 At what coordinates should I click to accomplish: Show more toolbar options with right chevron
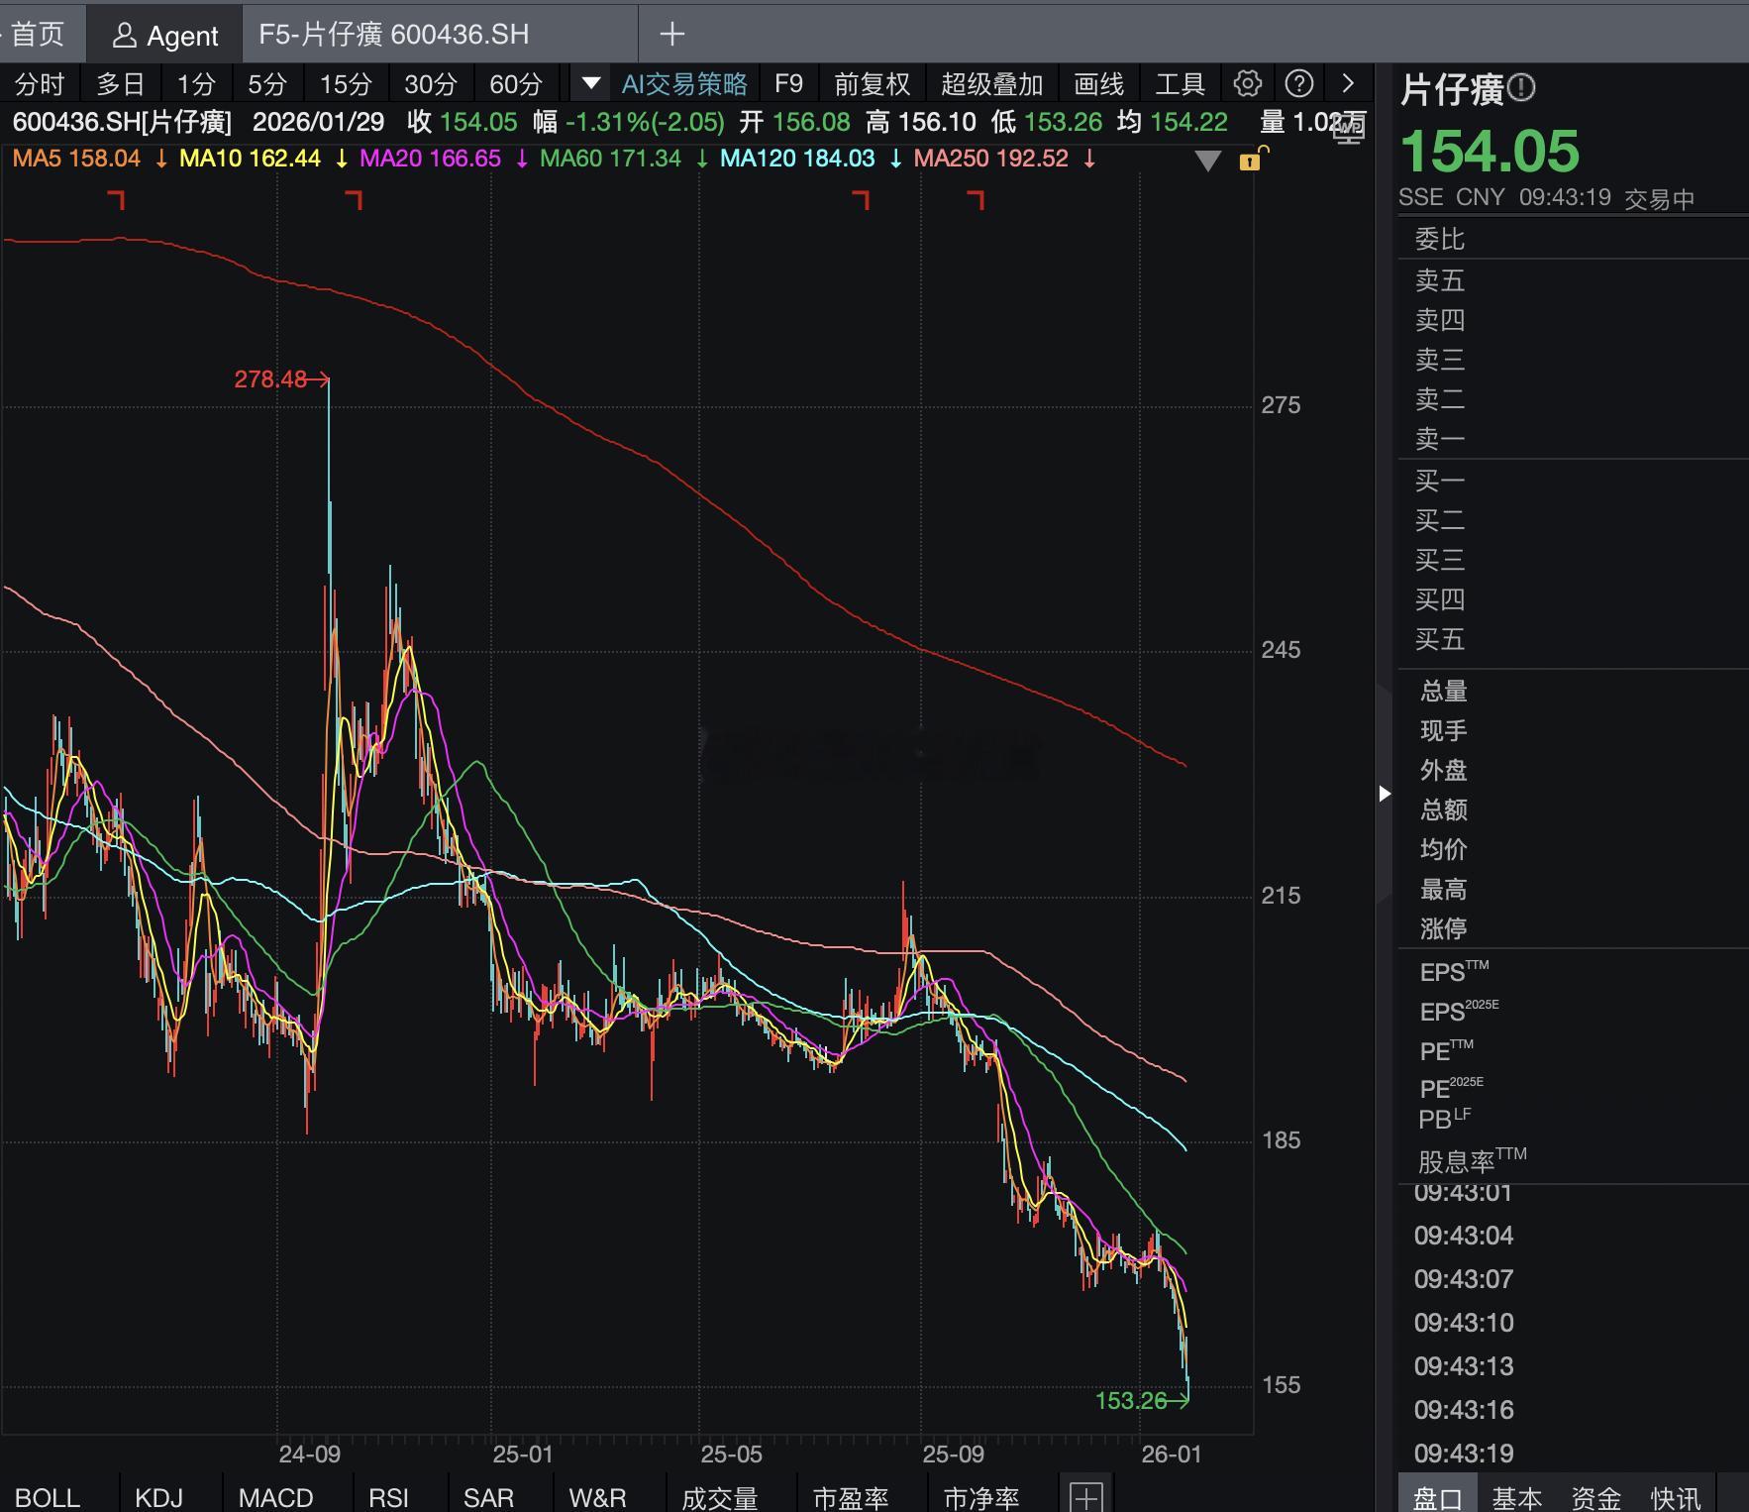click(x=1348, y=84)
